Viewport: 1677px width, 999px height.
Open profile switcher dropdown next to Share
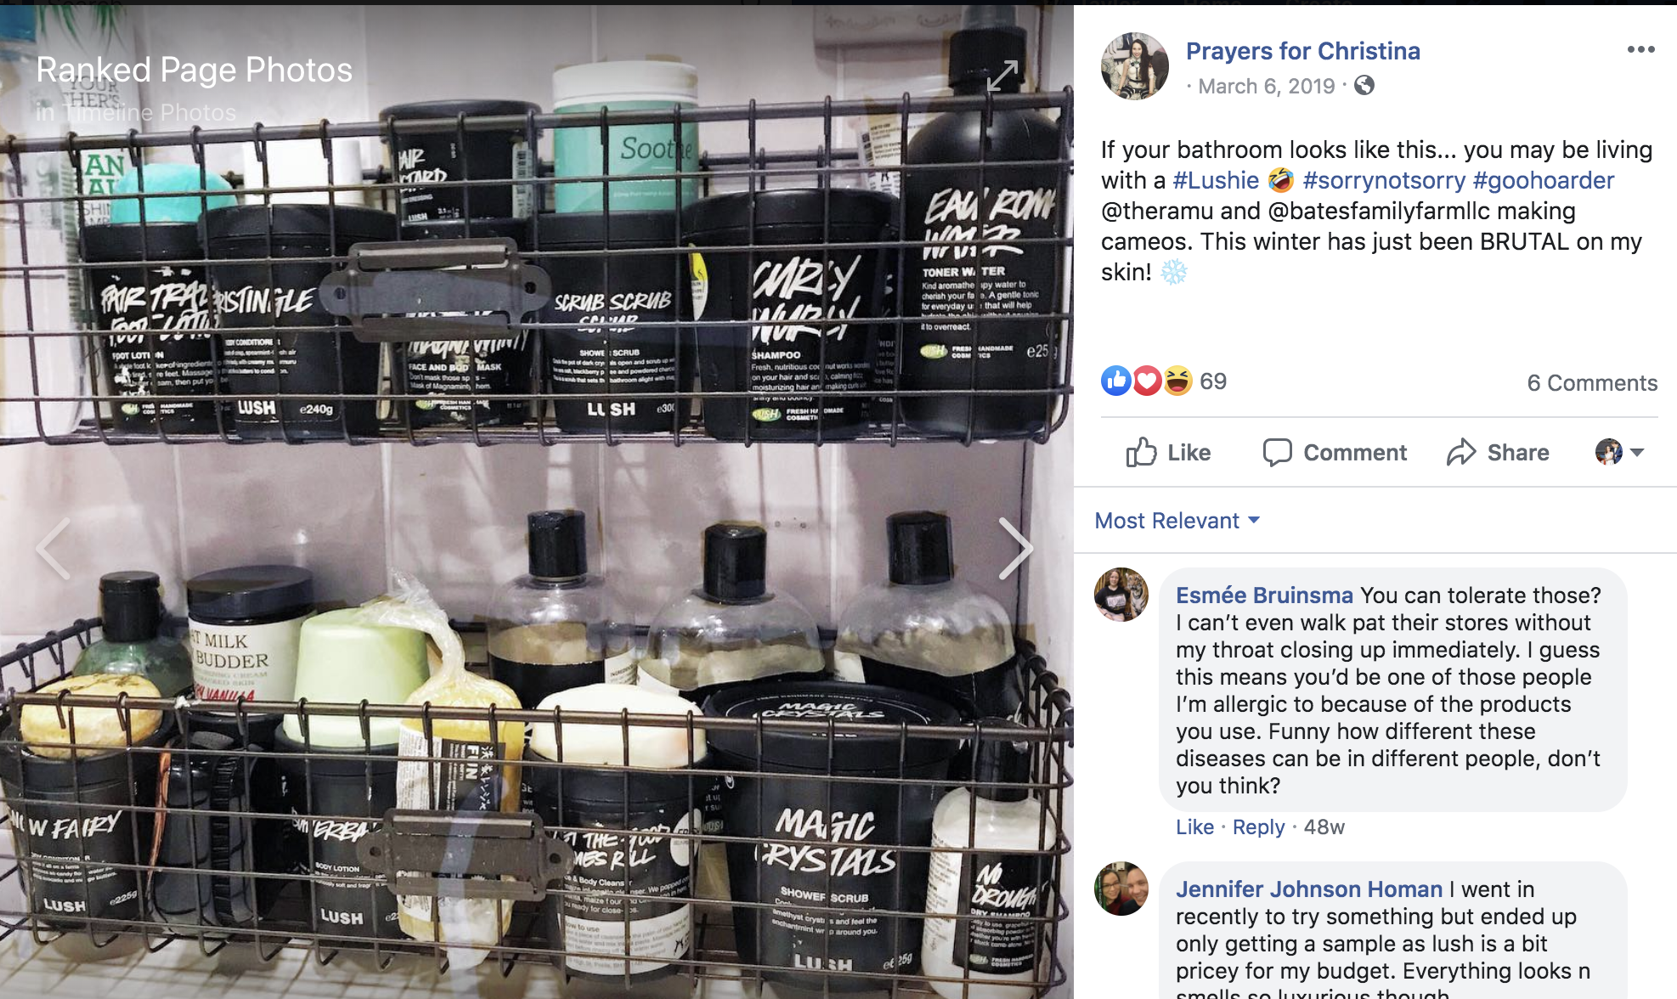(x=1620, y=452)
